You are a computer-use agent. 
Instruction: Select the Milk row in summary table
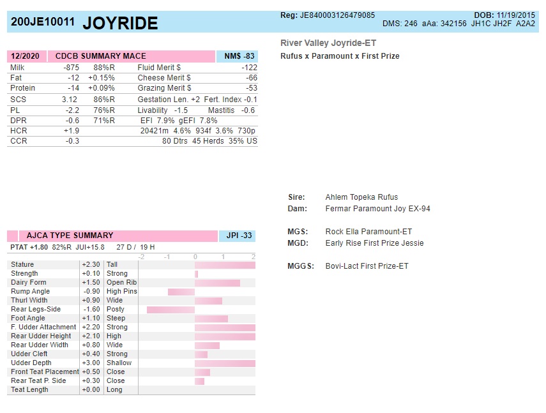pyautogui.click(x=64, y=68)
